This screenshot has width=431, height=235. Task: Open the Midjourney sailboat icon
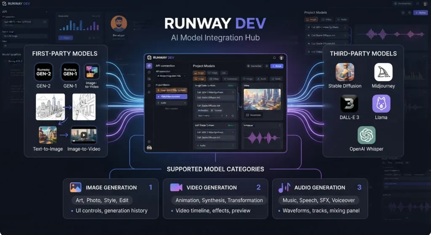point(383,72)
